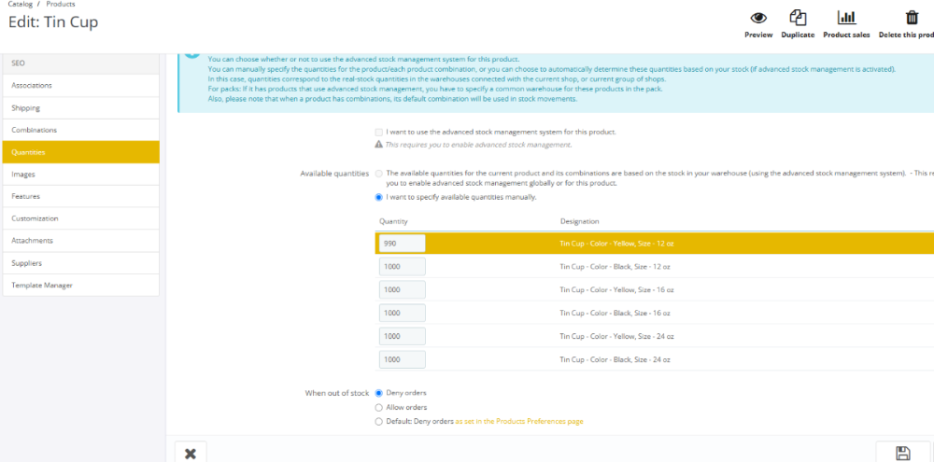Open the Template Manager tab

click(x=80, y=285)
